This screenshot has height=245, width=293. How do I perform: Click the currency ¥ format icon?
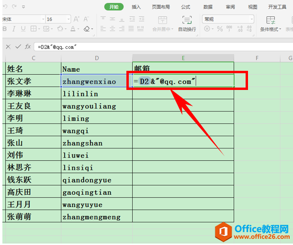point(207,29)
